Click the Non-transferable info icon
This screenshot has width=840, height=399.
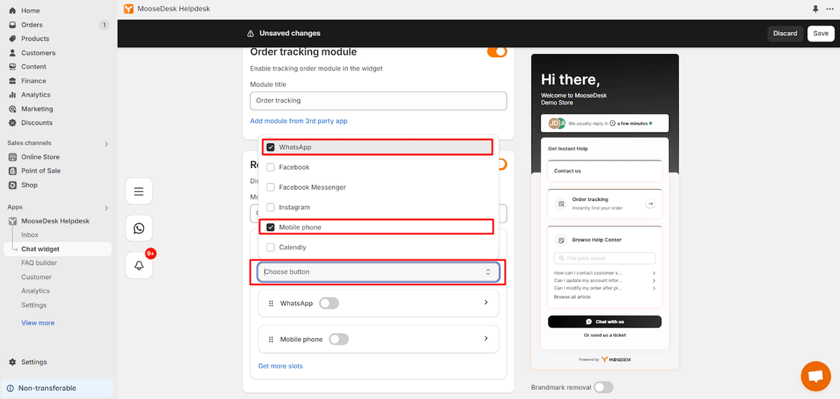pos(10,388)
